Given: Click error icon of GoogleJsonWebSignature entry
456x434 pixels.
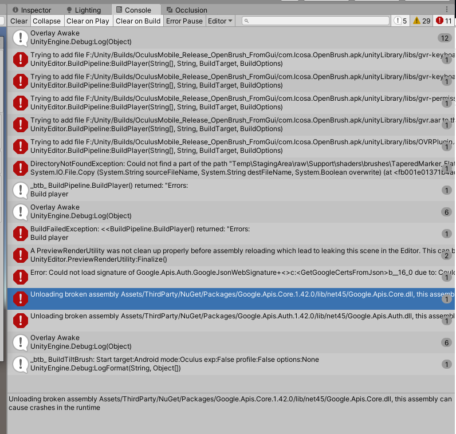Looking at the screenshot, I should click(x=21, y=277).
